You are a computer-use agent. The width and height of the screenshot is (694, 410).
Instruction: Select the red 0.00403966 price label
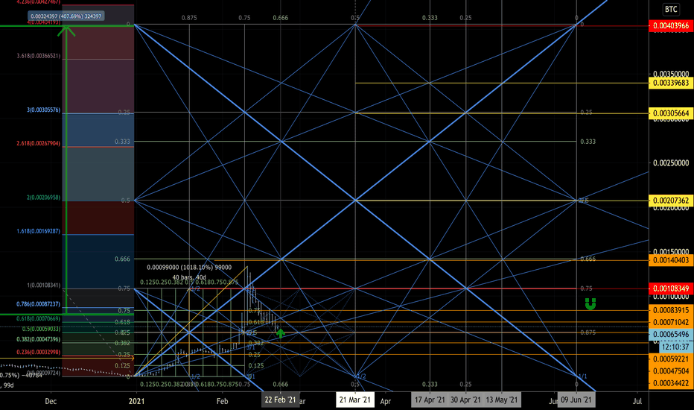[671, 25]
